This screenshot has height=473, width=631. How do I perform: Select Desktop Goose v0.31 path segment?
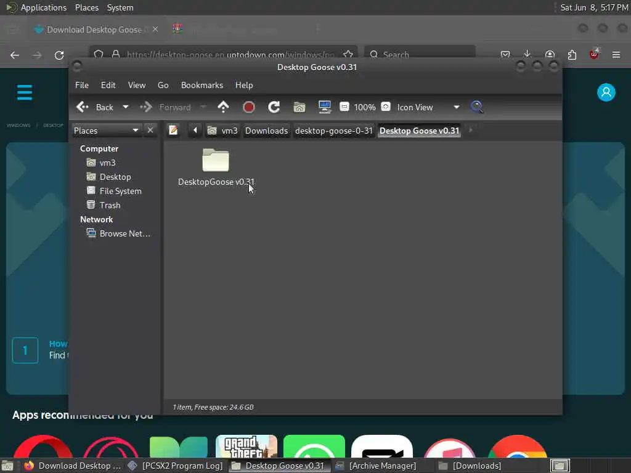(419, 131)
